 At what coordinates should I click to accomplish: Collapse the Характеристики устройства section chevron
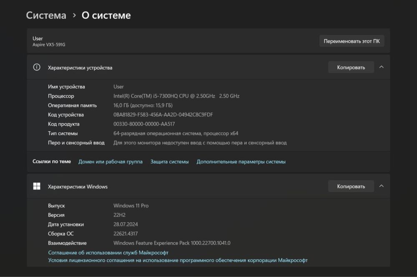point(381,67)
